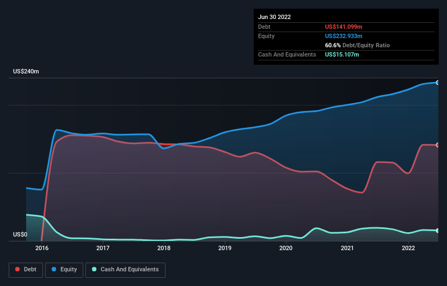
Task: Click the US$240m y-axis label
Action: click(x=26, y=71)
